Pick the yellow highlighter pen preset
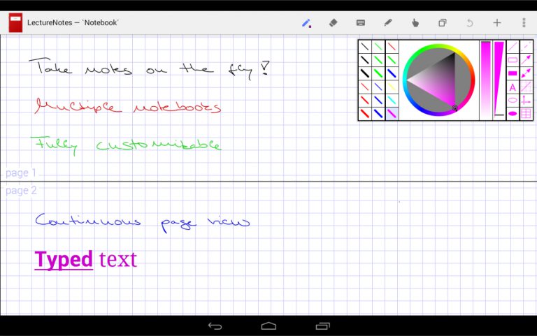 392,87
